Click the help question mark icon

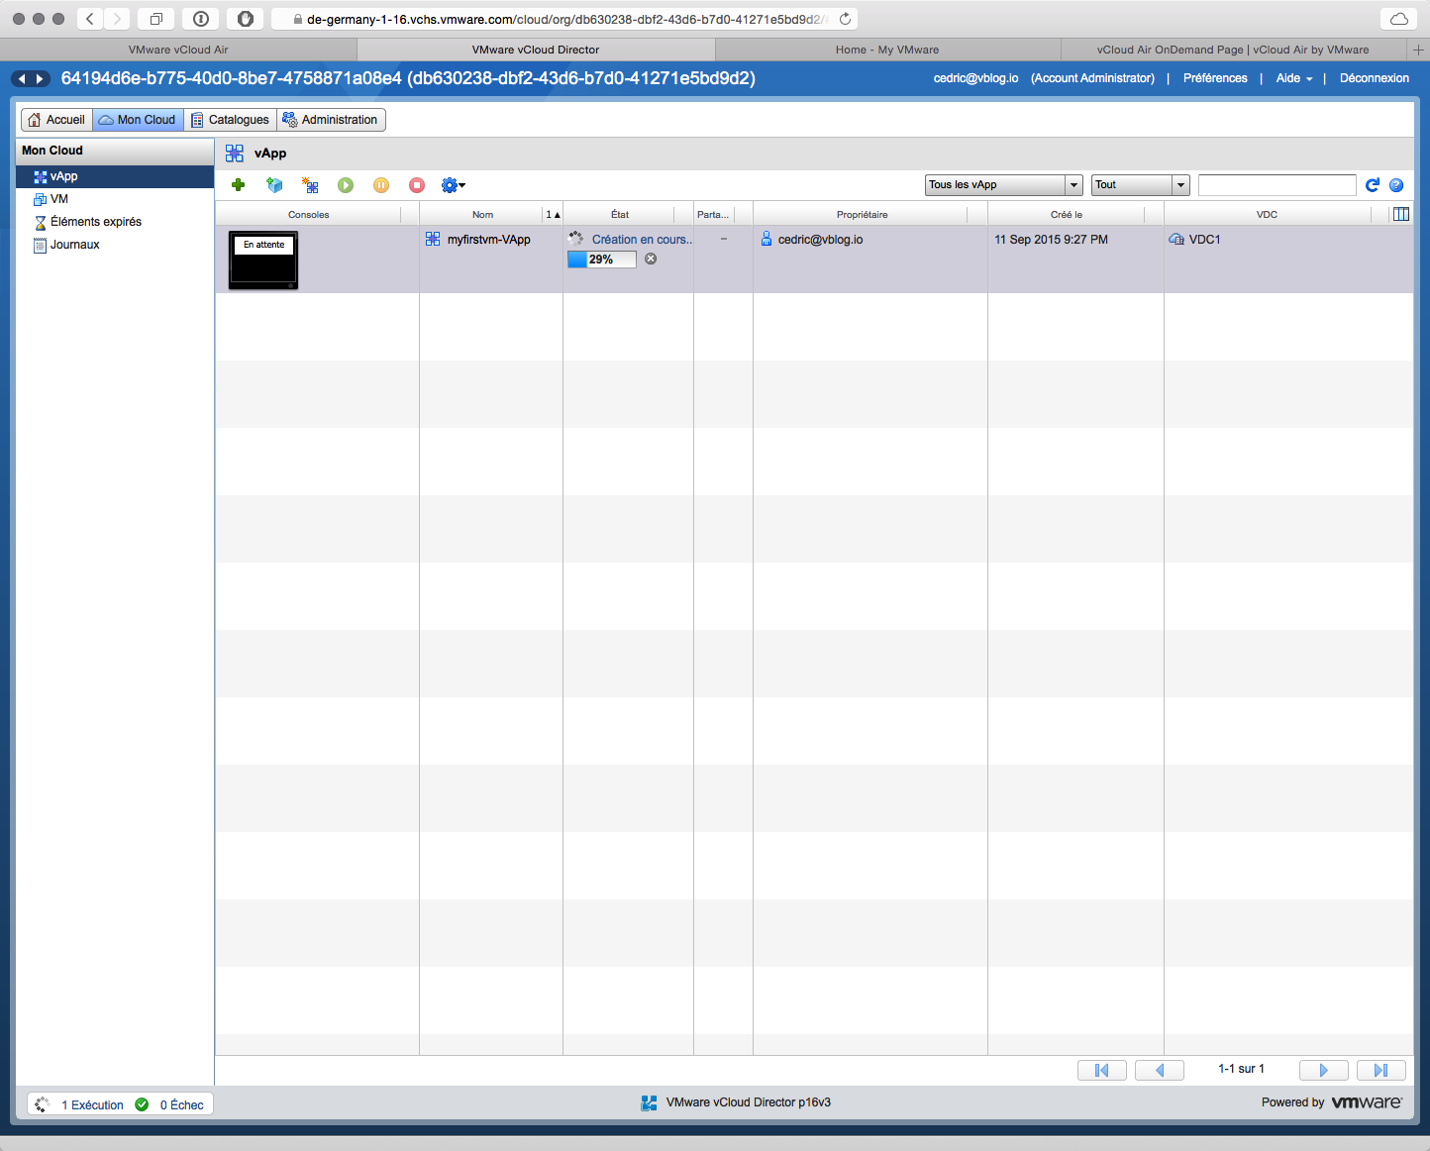[1396, 185]
